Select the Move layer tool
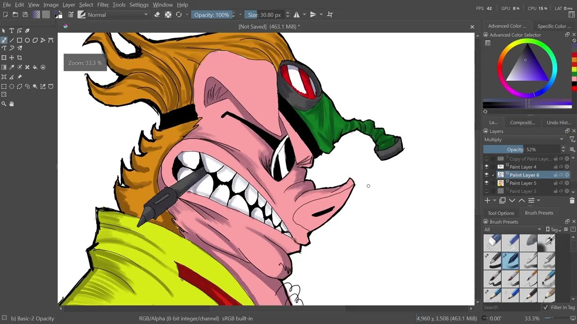577x324 pixels. (12, 58)
